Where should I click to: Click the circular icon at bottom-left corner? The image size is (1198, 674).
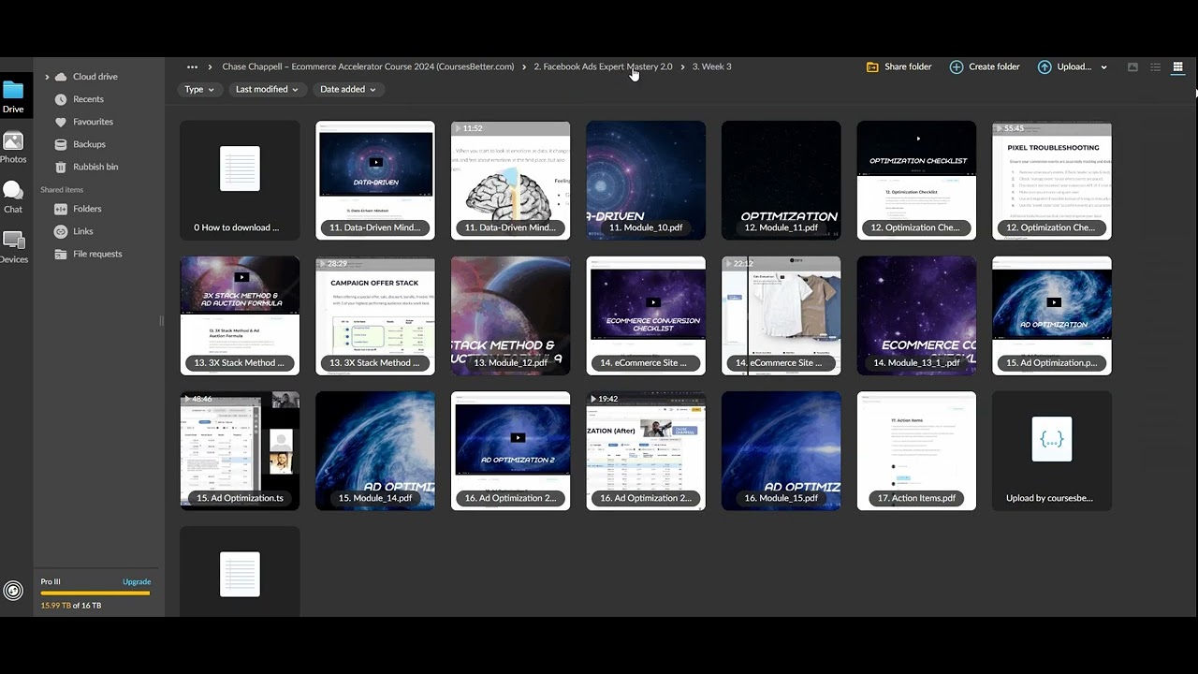coord(13,591)
